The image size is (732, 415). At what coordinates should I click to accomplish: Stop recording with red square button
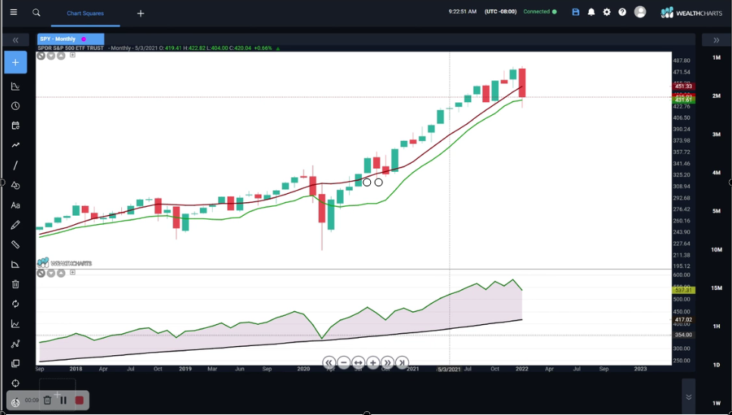[x=79, y=400]
